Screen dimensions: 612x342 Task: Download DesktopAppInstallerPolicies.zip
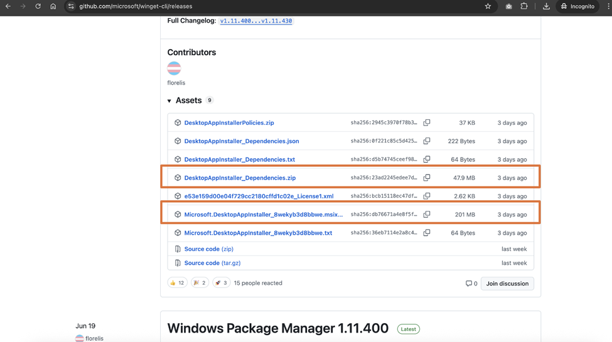coord(229,122)
